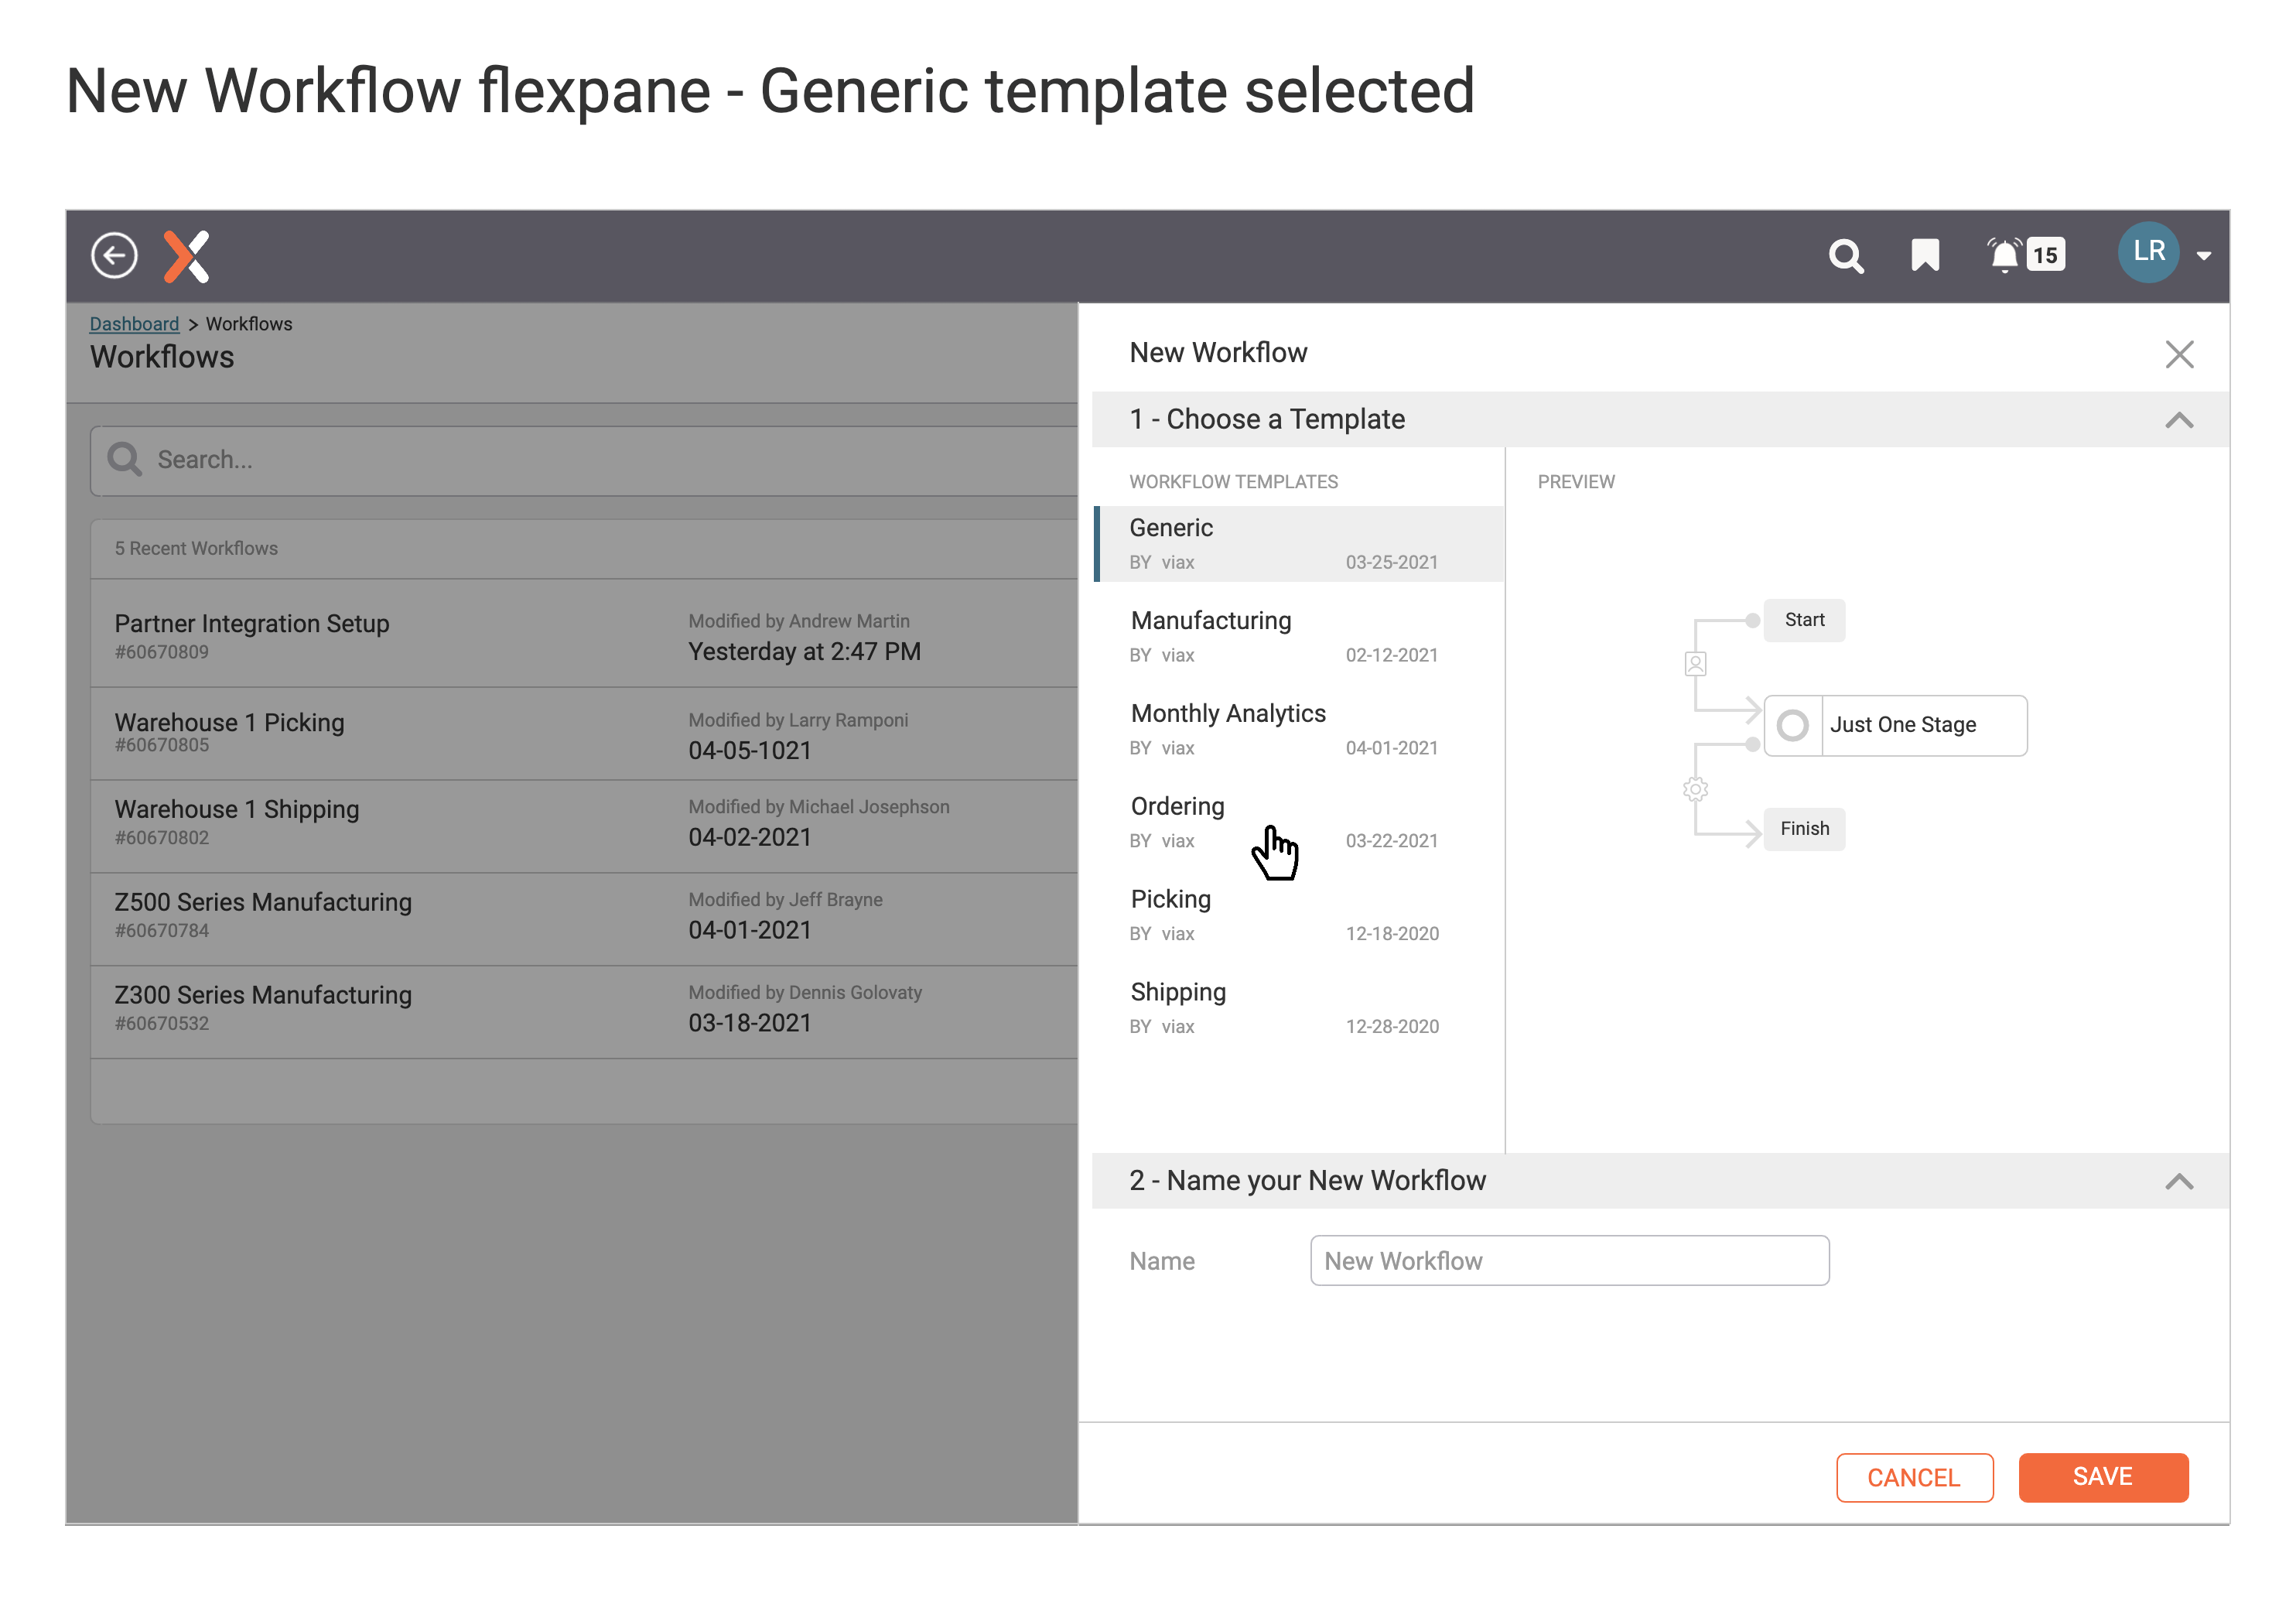2296x1611 pixels.
Task: Select the Manufacturing workflow template
Action: (1299, 637)
